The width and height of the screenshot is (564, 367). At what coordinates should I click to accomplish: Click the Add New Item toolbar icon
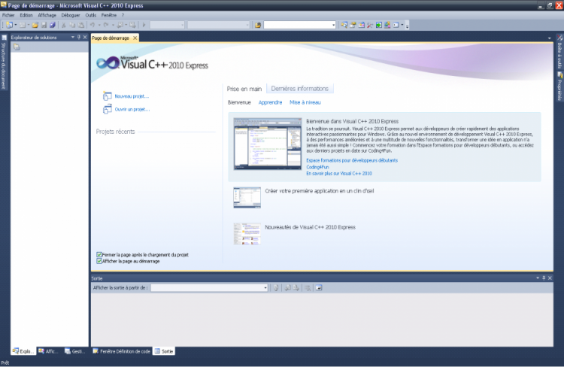coord(23,25)
